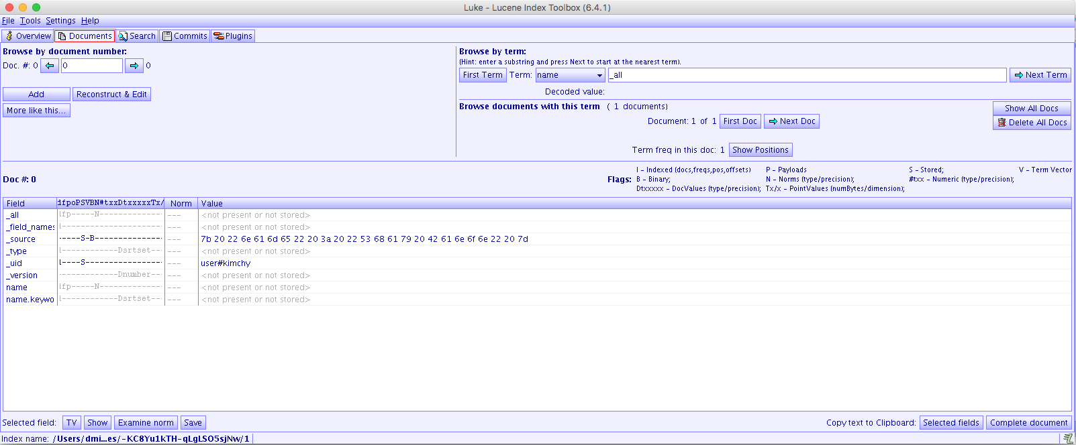Click the Save button for selected field

[193, 423]
